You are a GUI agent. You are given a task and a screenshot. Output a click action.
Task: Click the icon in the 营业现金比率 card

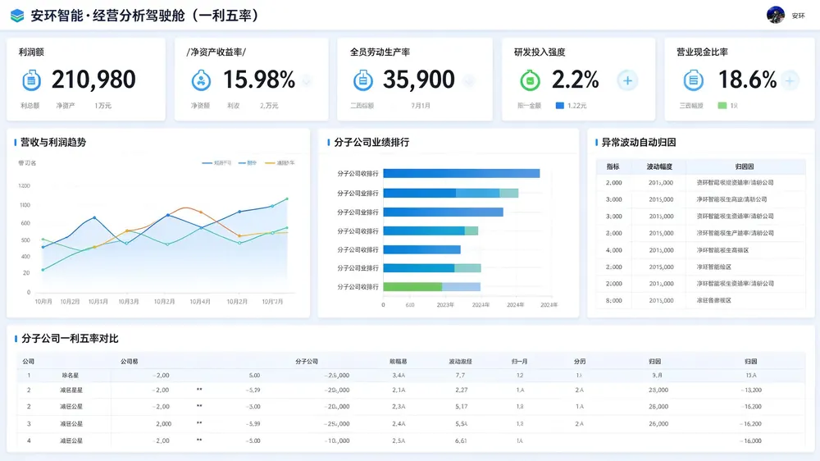[x=694, y=80]
